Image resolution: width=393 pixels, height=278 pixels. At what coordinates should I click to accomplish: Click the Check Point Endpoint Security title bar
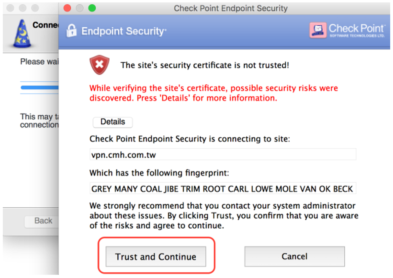pos(231,8)
